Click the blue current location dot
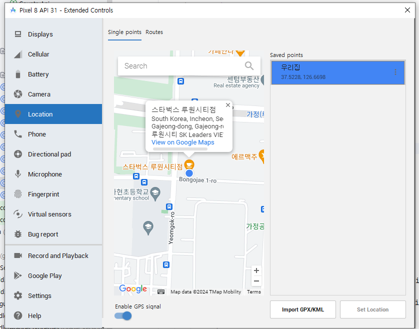This screenshot has width=419, height=329. tap(189, 173)
